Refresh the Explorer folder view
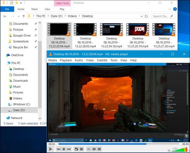 click(x=146, y=16)
